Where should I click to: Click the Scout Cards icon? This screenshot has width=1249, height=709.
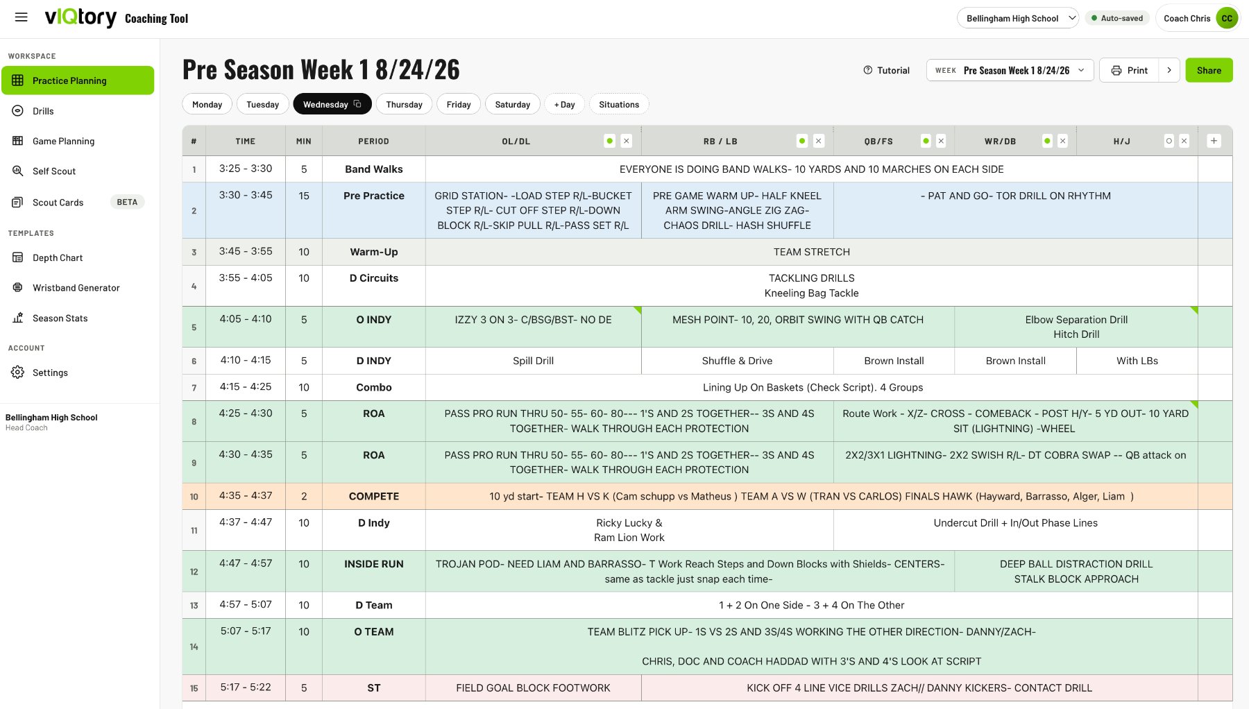(18, 203)
